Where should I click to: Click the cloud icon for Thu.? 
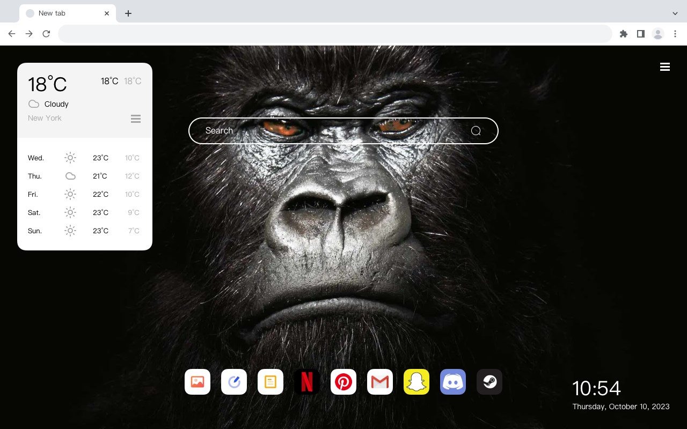(x=70, y=176)
